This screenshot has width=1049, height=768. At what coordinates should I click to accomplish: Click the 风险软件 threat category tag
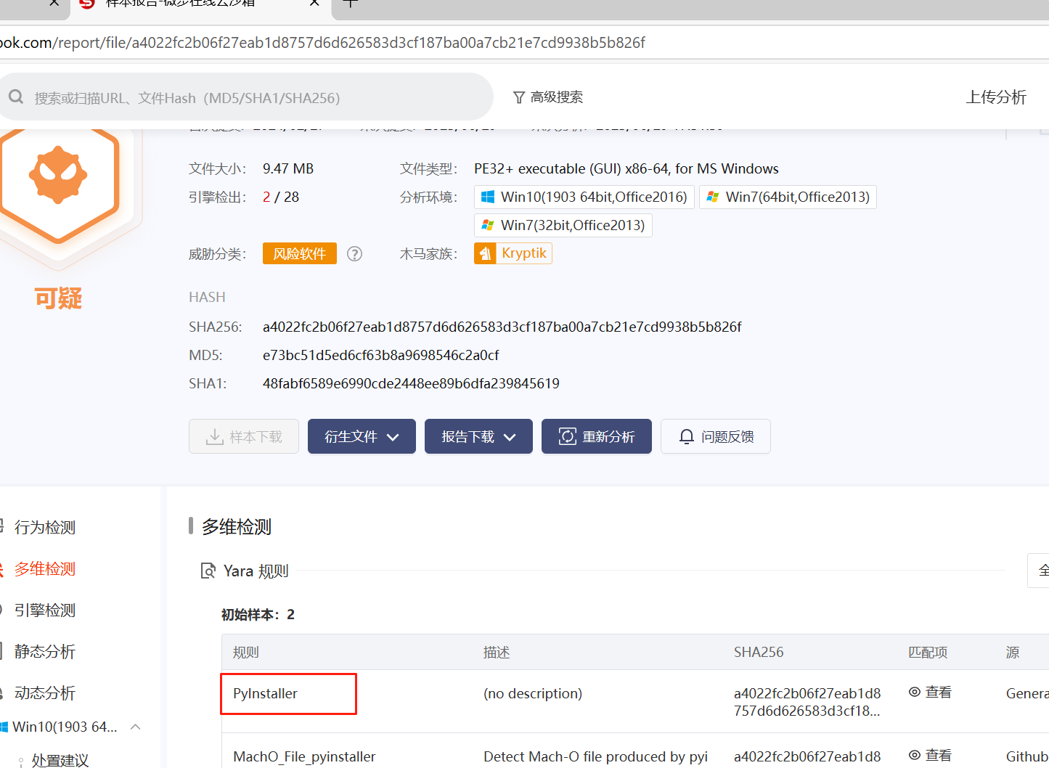tap(300, 253)
